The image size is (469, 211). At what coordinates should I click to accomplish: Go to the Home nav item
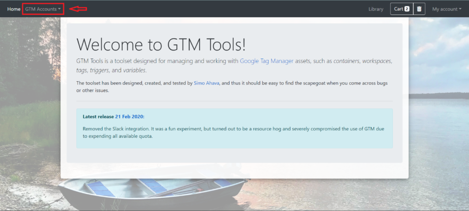click(x=14, y=9)
